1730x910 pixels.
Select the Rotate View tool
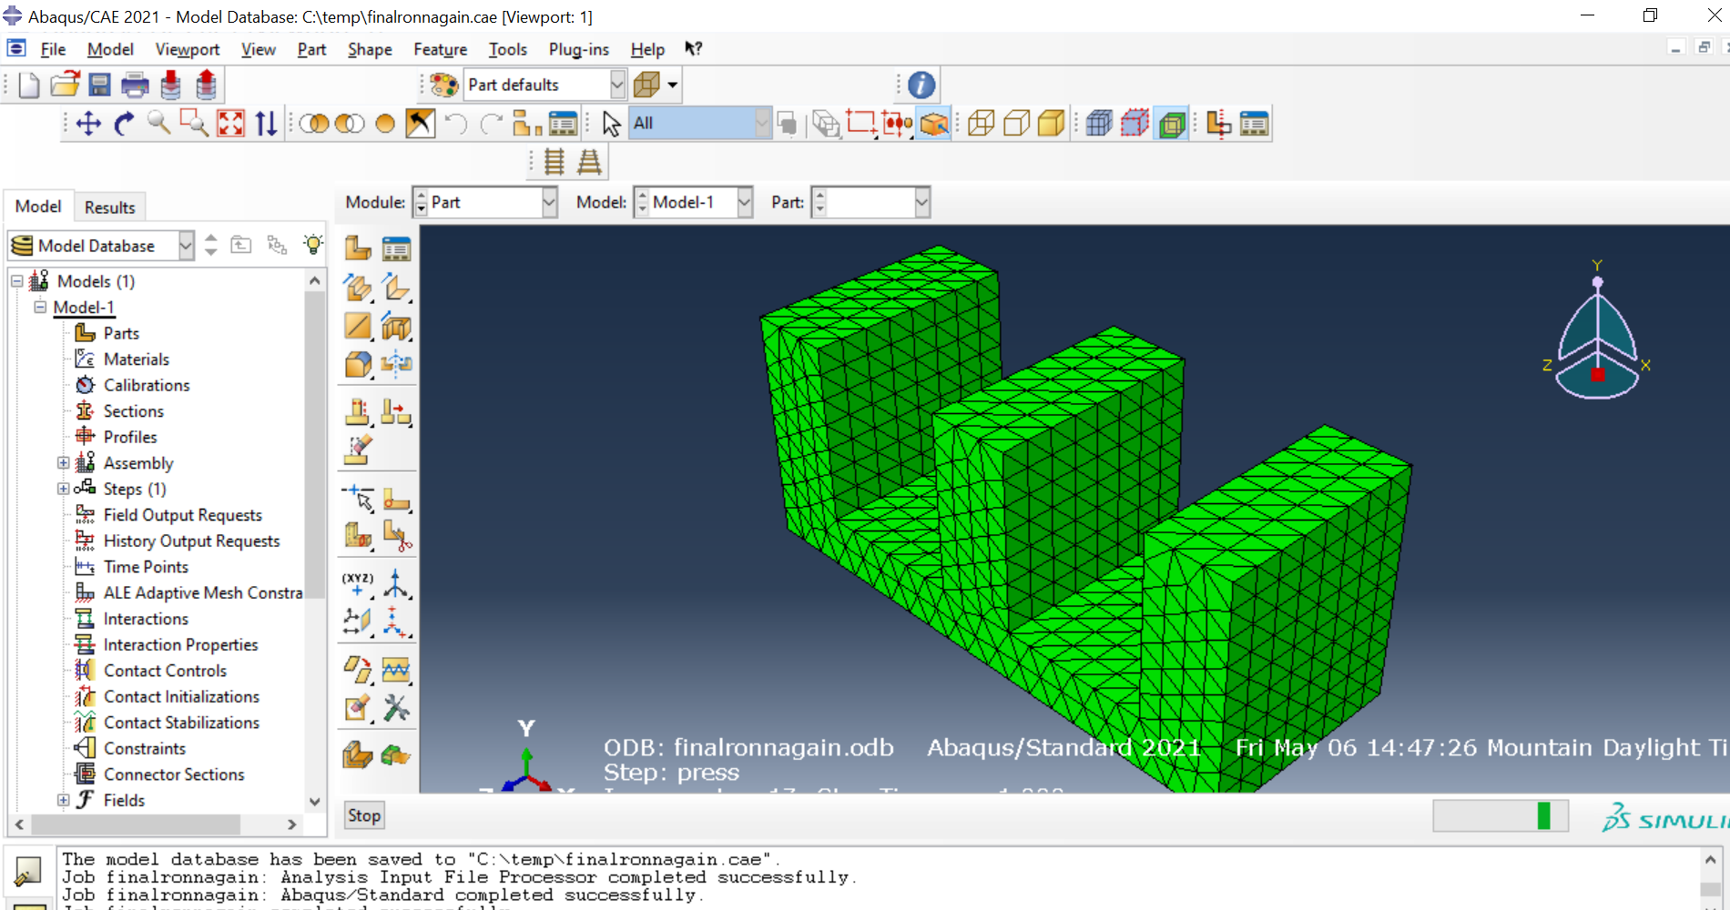click(x=124, y=124)
